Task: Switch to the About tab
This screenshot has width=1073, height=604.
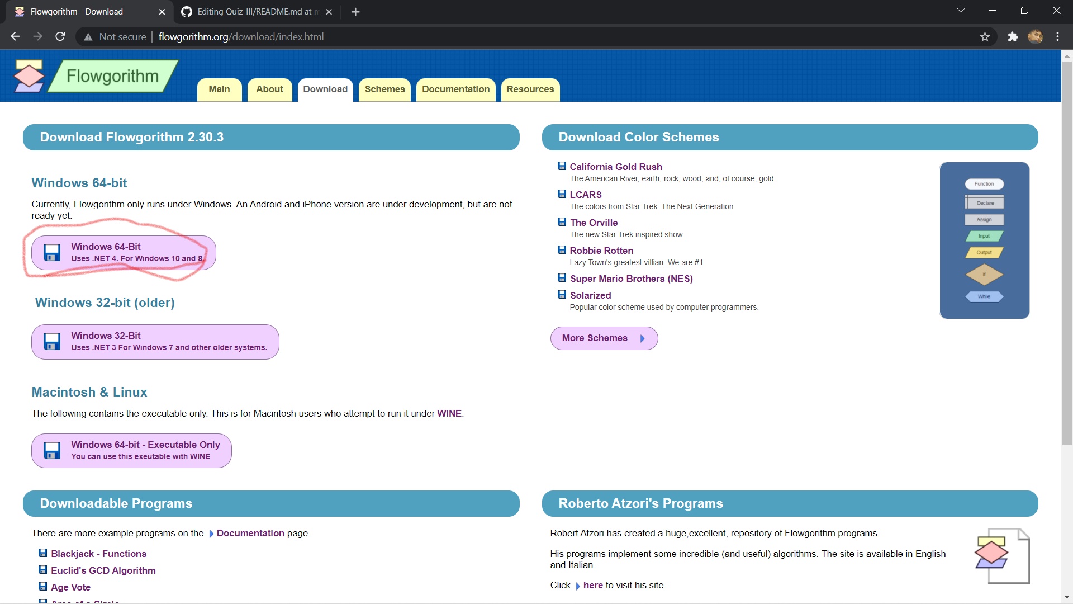Action: tap(269, 89)
